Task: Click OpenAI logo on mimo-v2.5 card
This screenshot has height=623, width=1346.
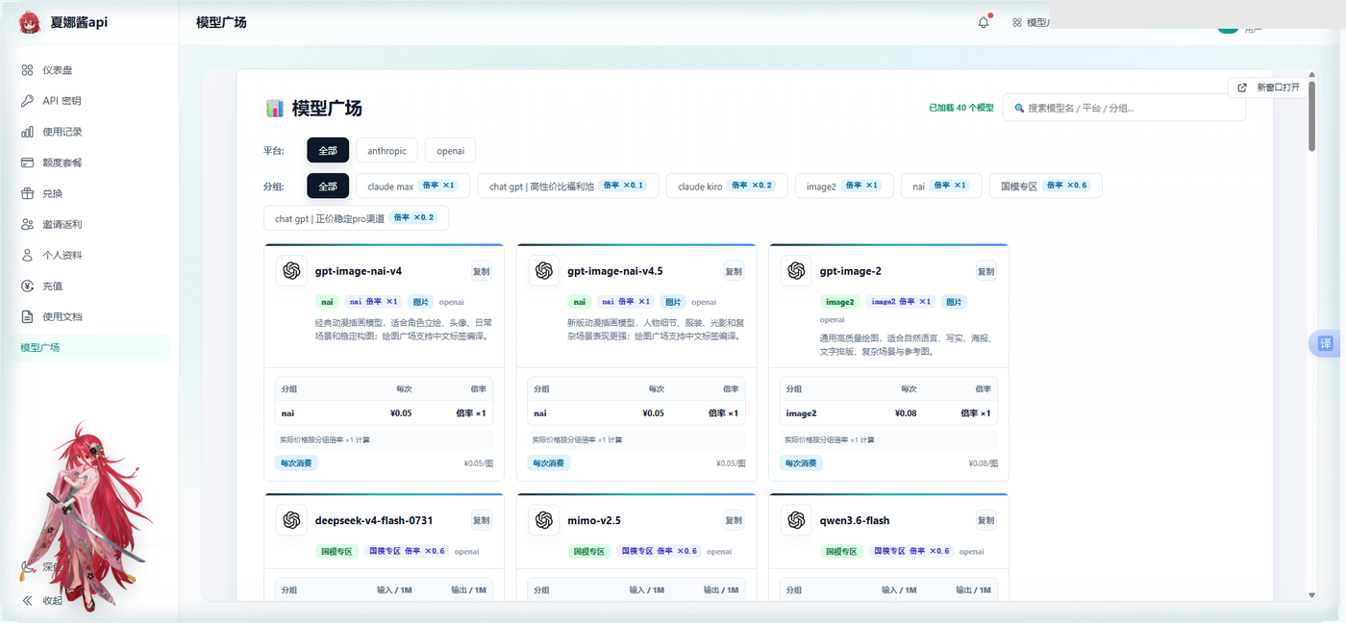Action: coord(543,520)
